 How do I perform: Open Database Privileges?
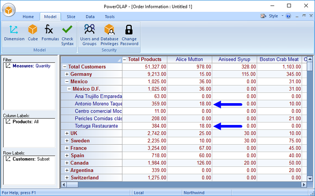[109, 35]
